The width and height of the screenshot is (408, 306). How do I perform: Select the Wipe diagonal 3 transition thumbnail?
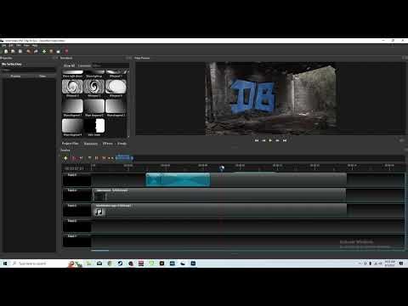[116, 106]
